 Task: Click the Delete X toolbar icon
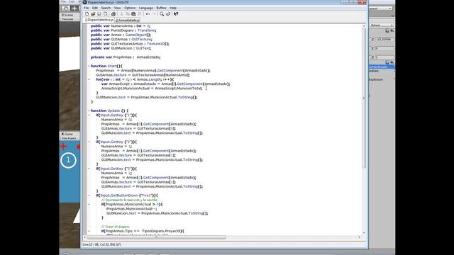coord(140,14)
